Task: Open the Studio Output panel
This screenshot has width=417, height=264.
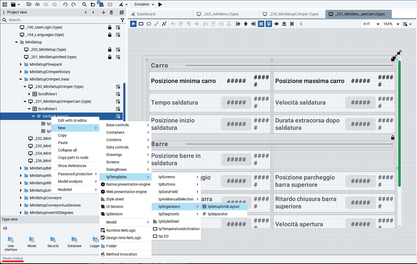Action: click(13, 258)
